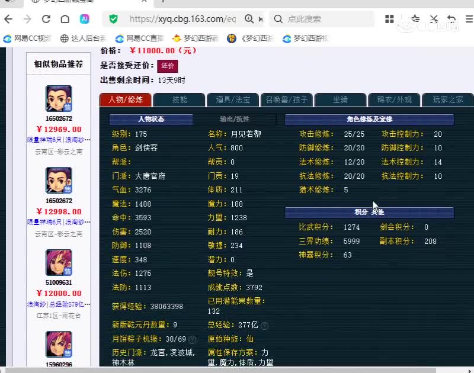Go back with the browser back arrow

[8, 20]
